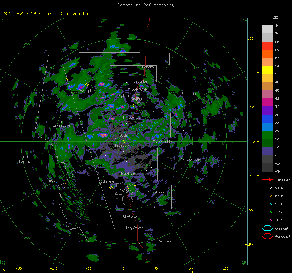Click the red forecast arrow in the legend

[x=267, y=180]
